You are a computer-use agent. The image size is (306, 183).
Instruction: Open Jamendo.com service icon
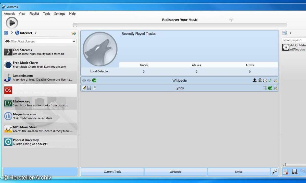(8, 78)
